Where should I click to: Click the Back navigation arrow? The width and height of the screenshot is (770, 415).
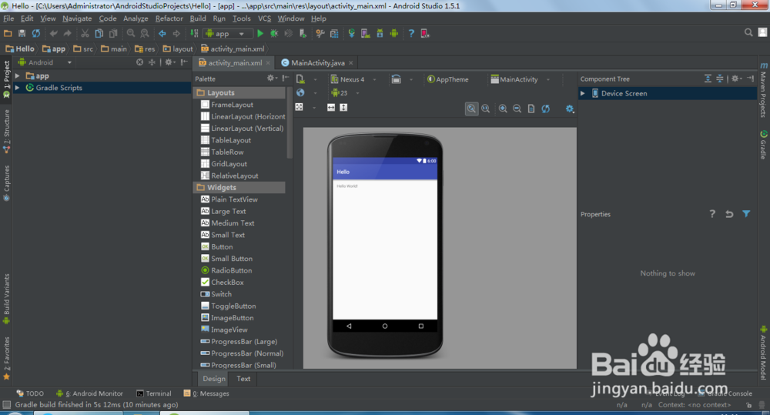point(162,33)
